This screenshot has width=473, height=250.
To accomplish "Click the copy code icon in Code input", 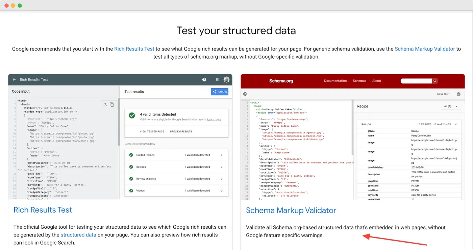I will coord(112,105).
